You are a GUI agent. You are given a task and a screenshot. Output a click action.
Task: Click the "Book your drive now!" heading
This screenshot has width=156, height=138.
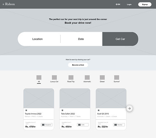[x=78, y=23]
